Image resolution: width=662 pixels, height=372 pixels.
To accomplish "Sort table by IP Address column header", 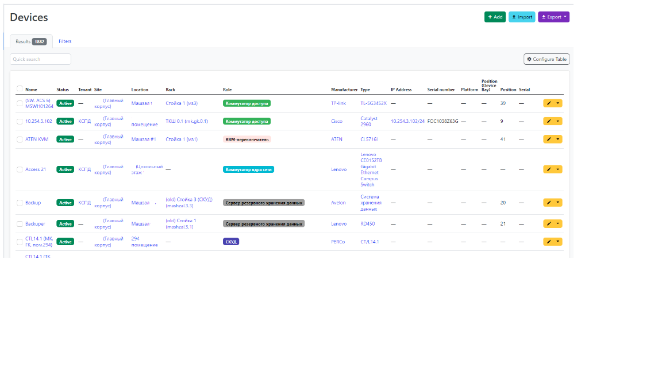I will tap(401, 90).
